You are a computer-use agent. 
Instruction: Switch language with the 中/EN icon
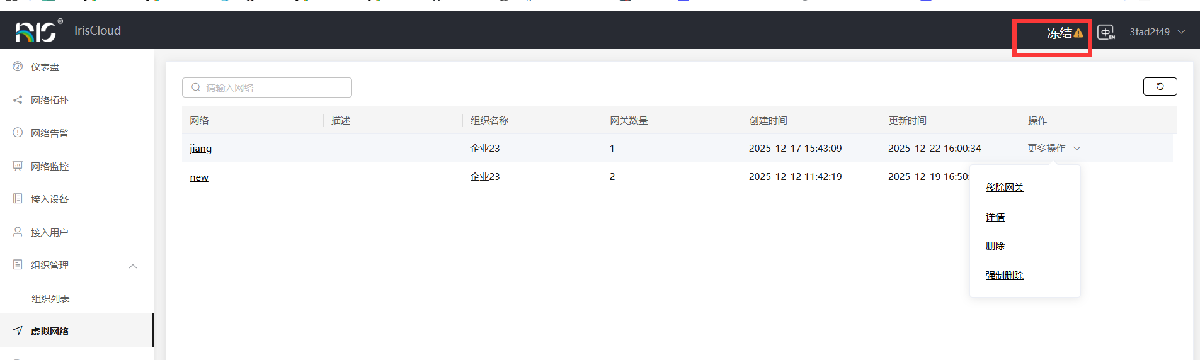pos(1106,32)
